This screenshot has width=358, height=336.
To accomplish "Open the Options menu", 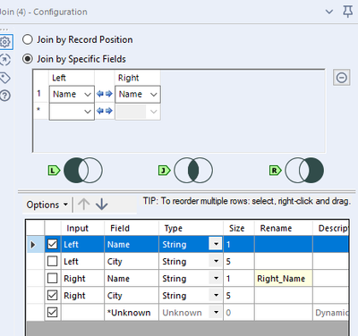I will (x=47, y=205).
